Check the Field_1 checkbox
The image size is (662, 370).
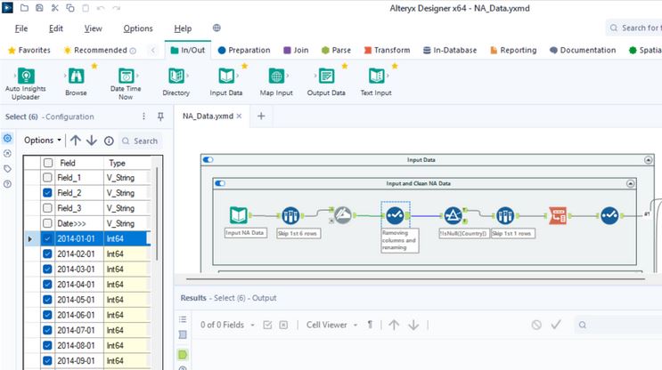pyautogui.click(x=48, y=177)
